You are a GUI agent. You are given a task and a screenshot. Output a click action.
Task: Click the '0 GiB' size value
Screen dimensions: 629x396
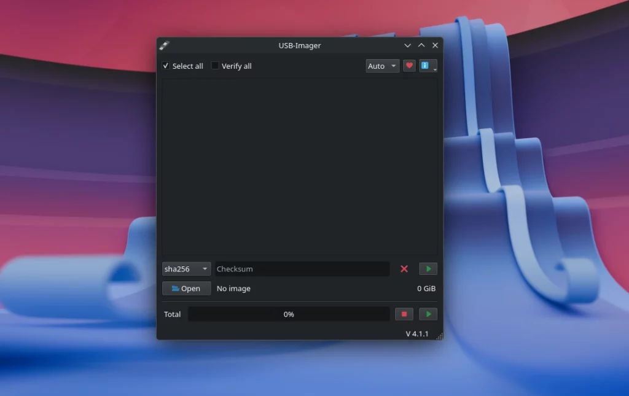point(426,288)
